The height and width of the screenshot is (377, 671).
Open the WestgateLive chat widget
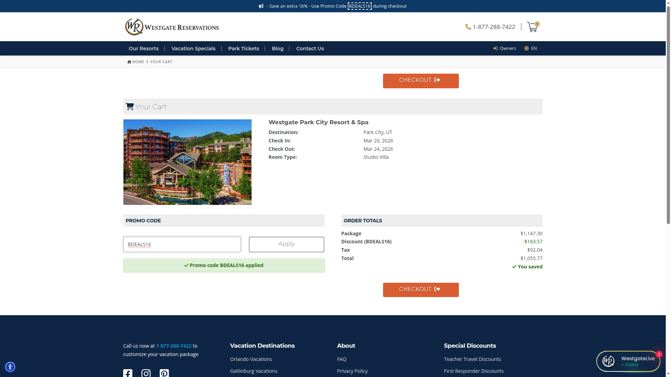(628, 361)
